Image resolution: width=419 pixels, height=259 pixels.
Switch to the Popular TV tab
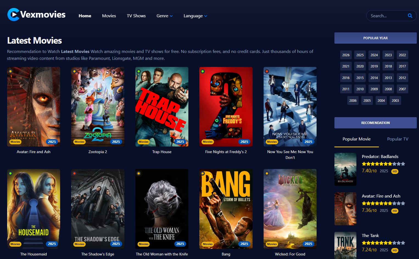point(398,139)
